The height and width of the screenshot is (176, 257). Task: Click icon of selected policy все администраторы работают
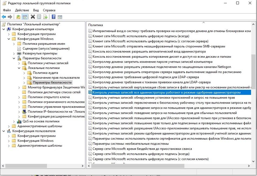pos(90,92)
